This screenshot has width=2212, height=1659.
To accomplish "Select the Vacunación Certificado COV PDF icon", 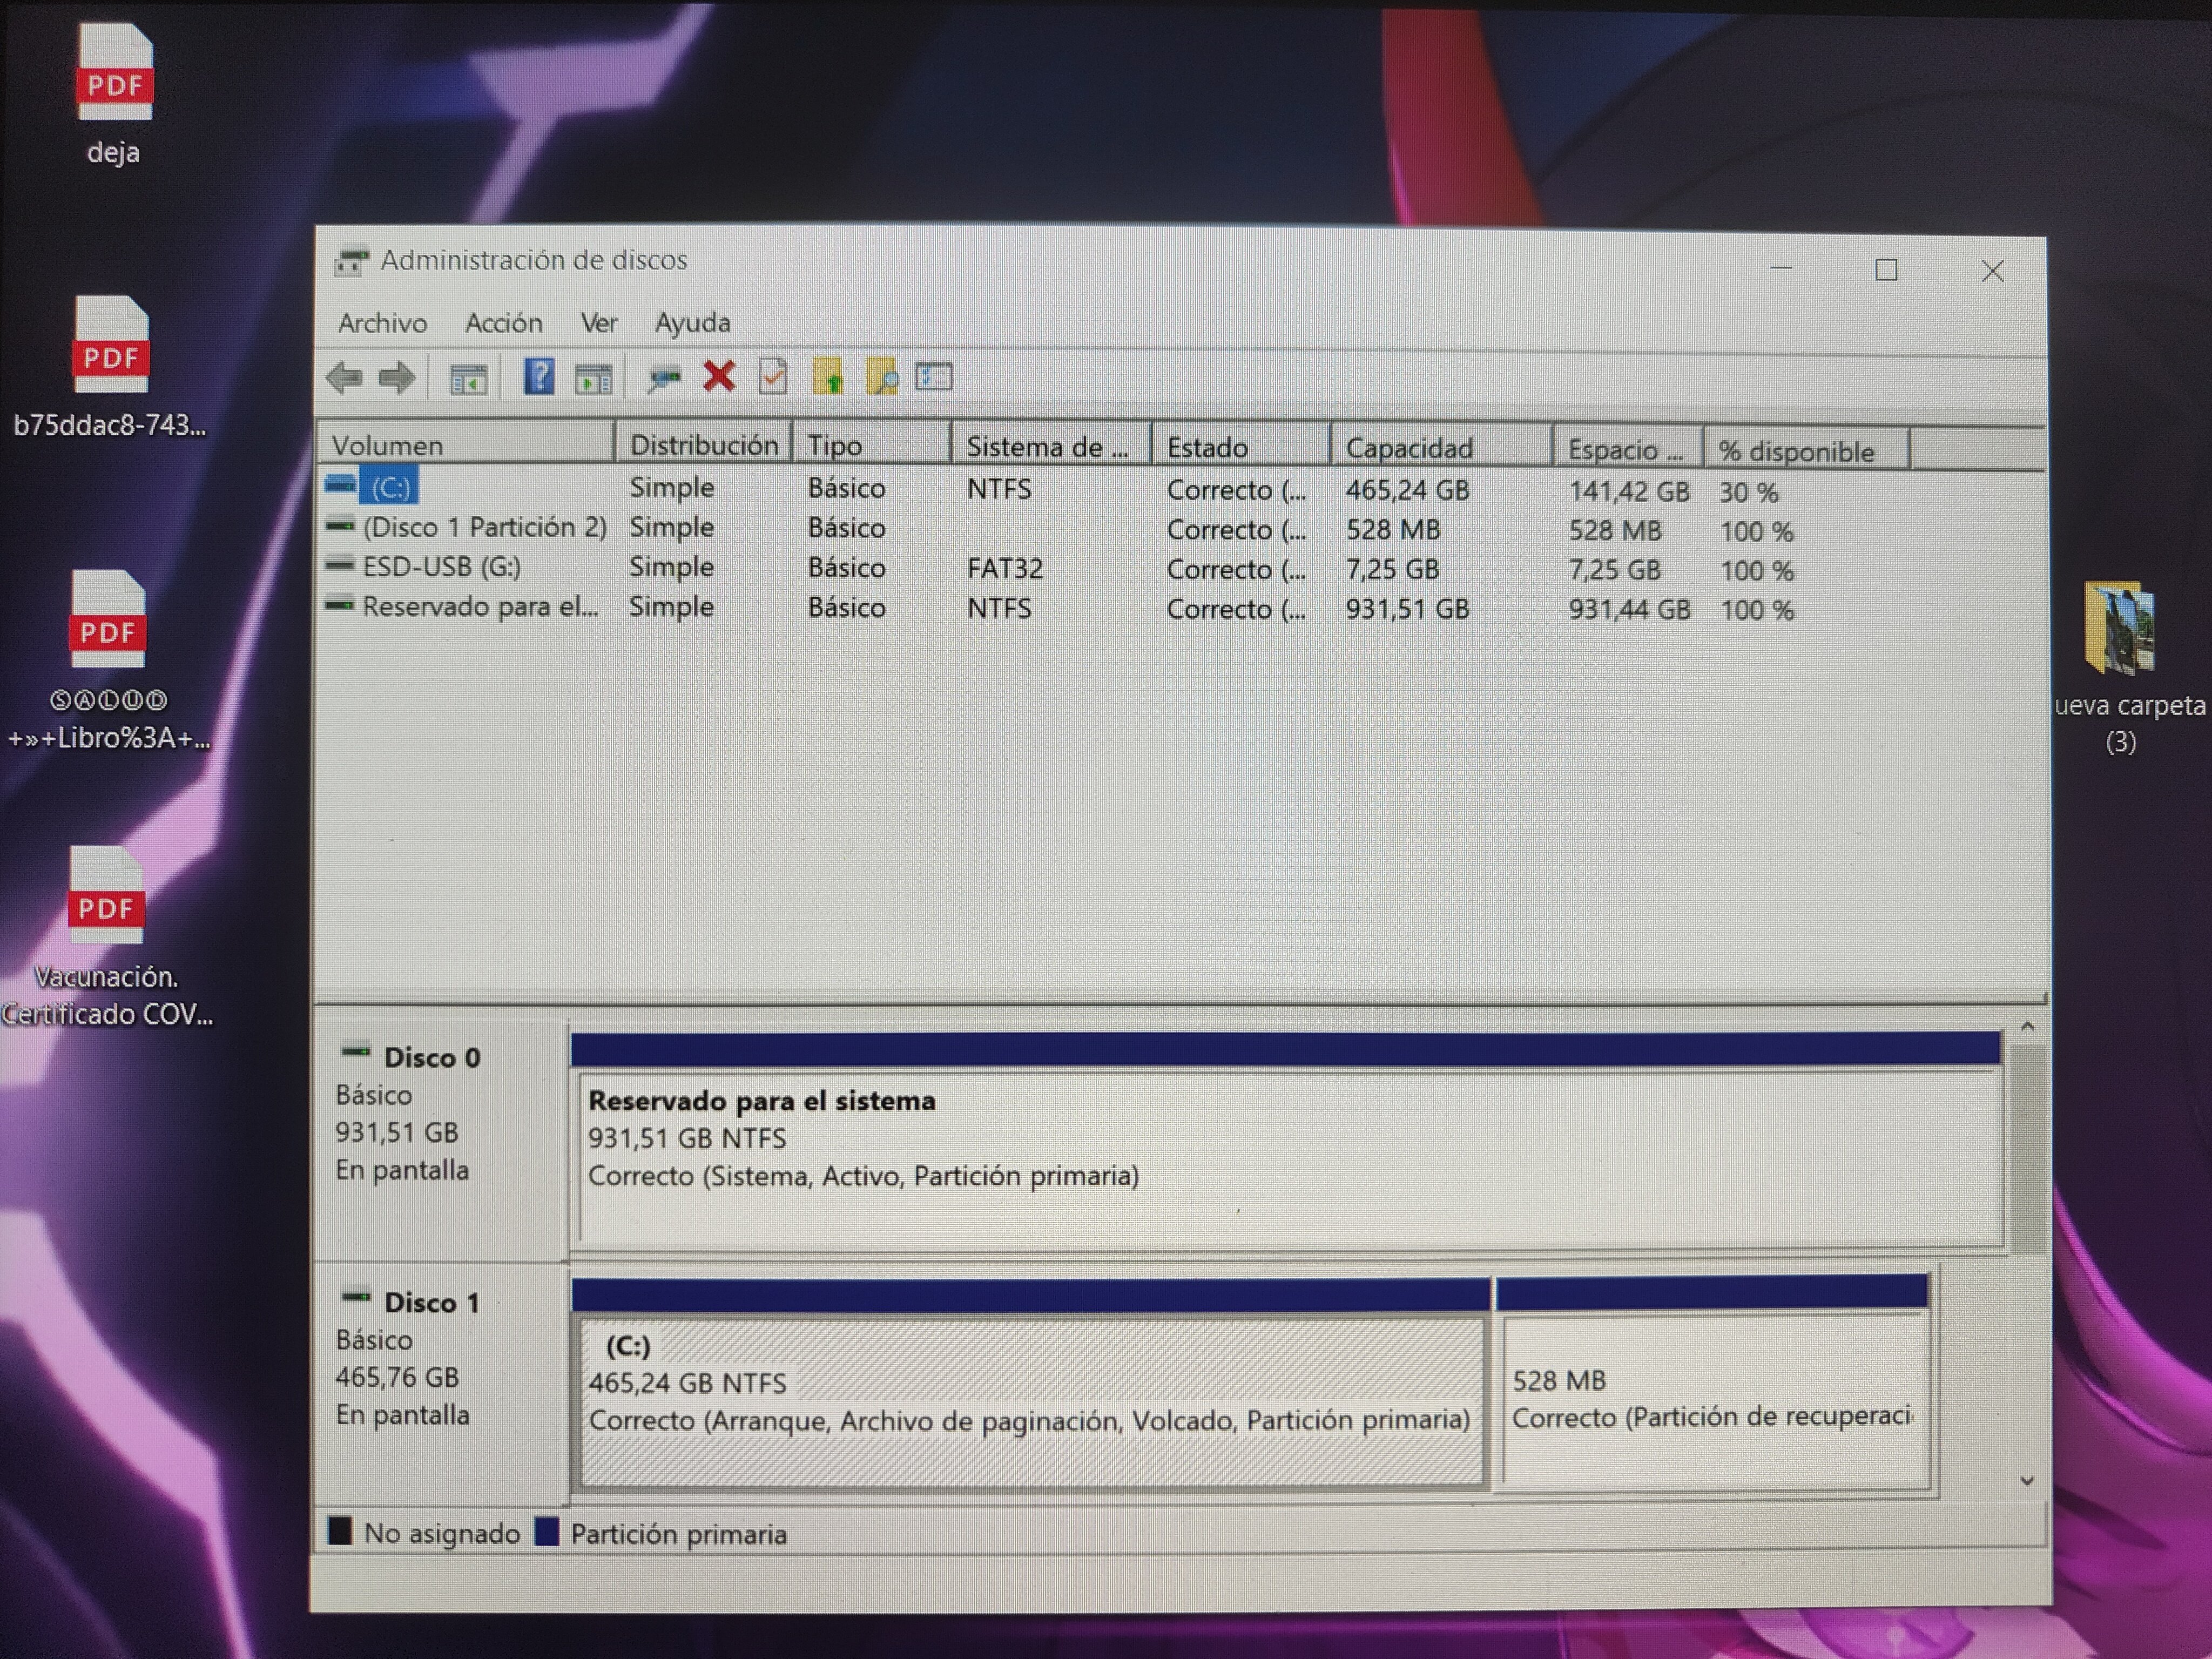I will [106, 895].
